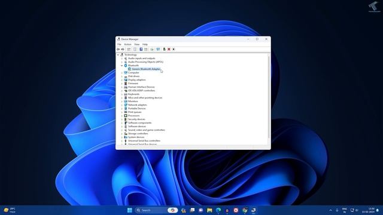Screen dimensions: 383x215
Task: Expand the System devices category
Action: (x=122, y=137)
